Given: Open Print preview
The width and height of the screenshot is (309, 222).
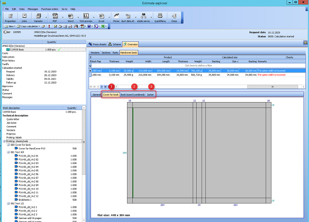Looking at the screenshot, I should pyautogui.click(x=86, y=18).
